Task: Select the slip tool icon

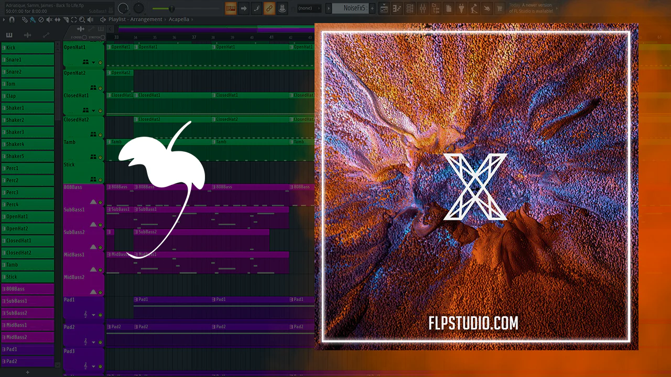Action: click(x=58, y=19)
